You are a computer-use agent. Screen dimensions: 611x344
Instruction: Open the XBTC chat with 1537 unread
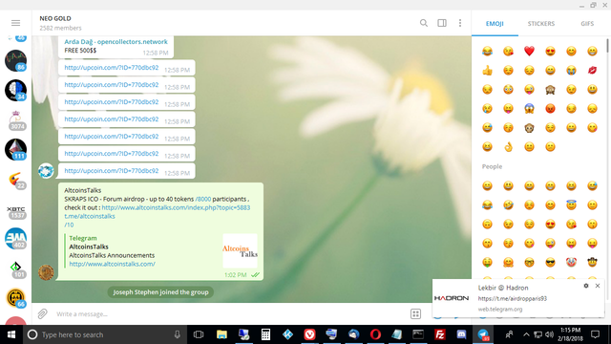[15, 211]
